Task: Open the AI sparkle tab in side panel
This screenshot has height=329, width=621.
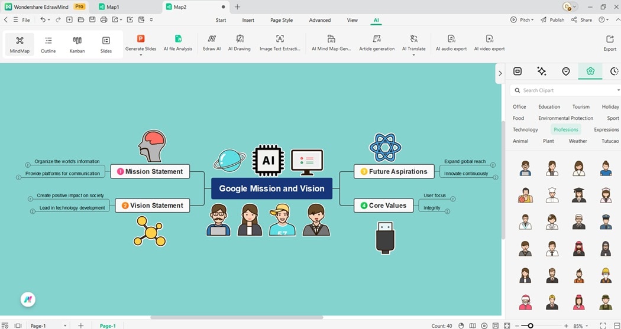Action: point(541,71)
